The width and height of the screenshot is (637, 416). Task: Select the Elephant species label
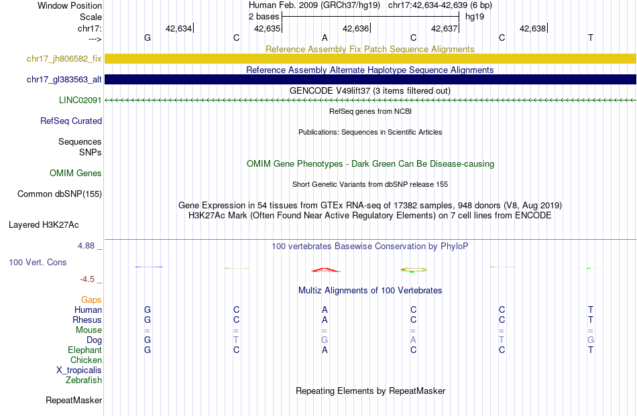point(85,350)
